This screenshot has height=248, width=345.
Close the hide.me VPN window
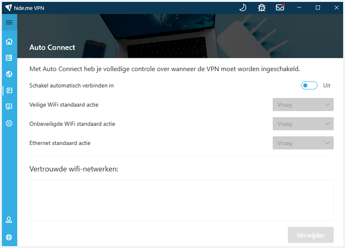[337, 8]
